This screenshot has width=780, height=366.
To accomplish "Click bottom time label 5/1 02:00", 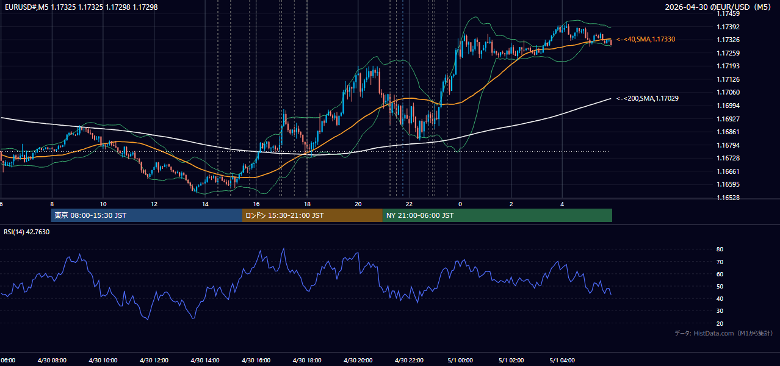I will 511,360.
